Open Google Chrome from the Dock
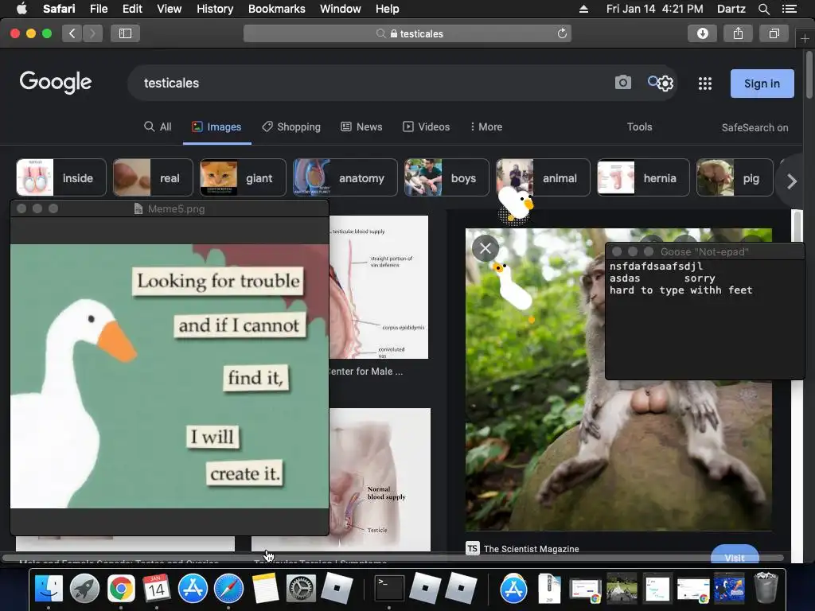 point(121,589)
